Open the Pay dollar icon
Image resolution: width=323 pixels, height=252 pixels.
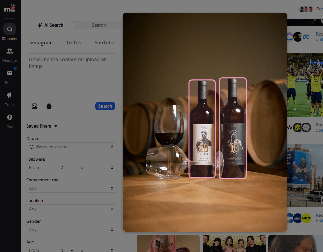[x=9, y=117]
